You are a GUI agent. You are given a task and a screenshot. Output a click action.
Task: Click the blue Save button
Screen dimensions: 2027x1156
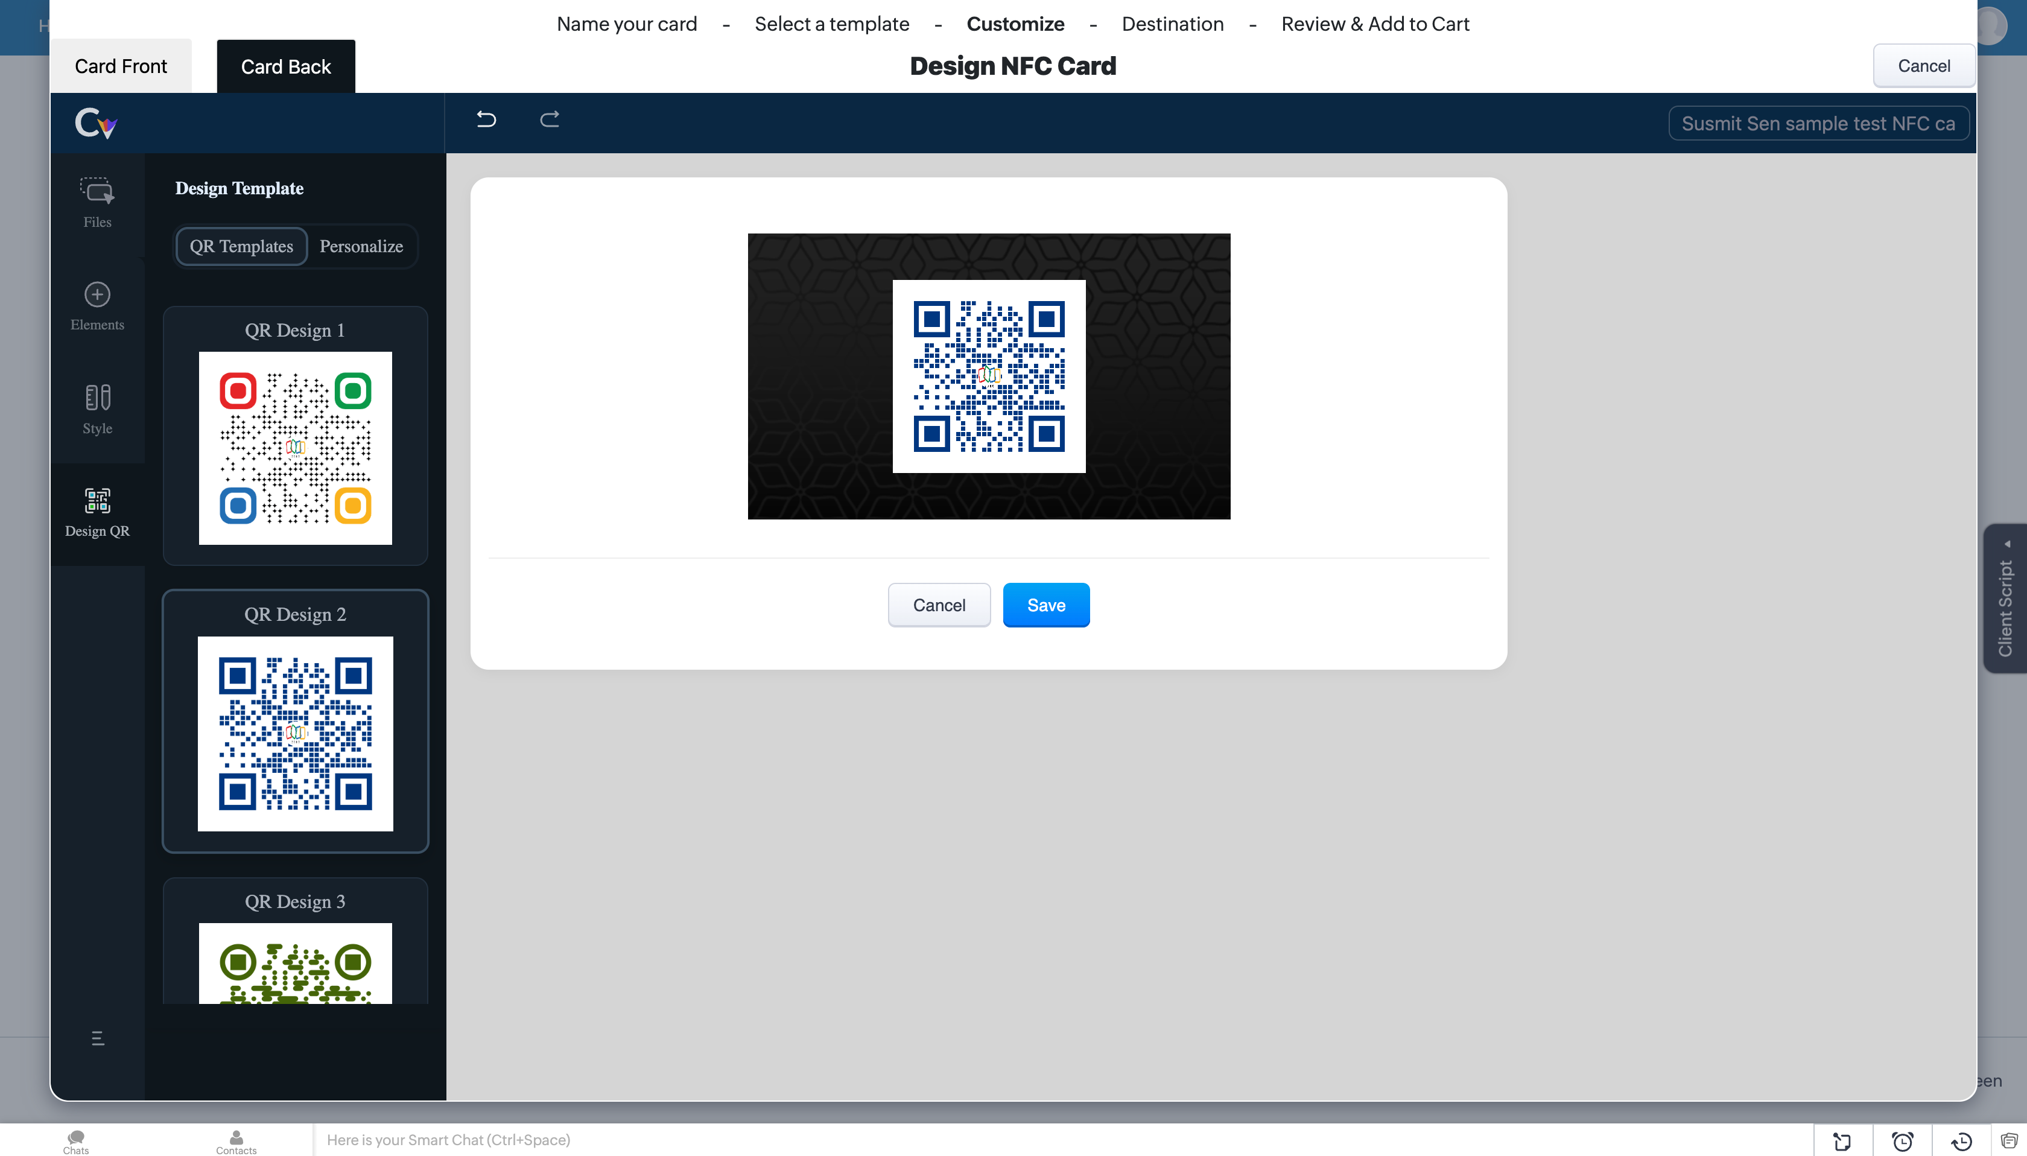click(1045, 605)
